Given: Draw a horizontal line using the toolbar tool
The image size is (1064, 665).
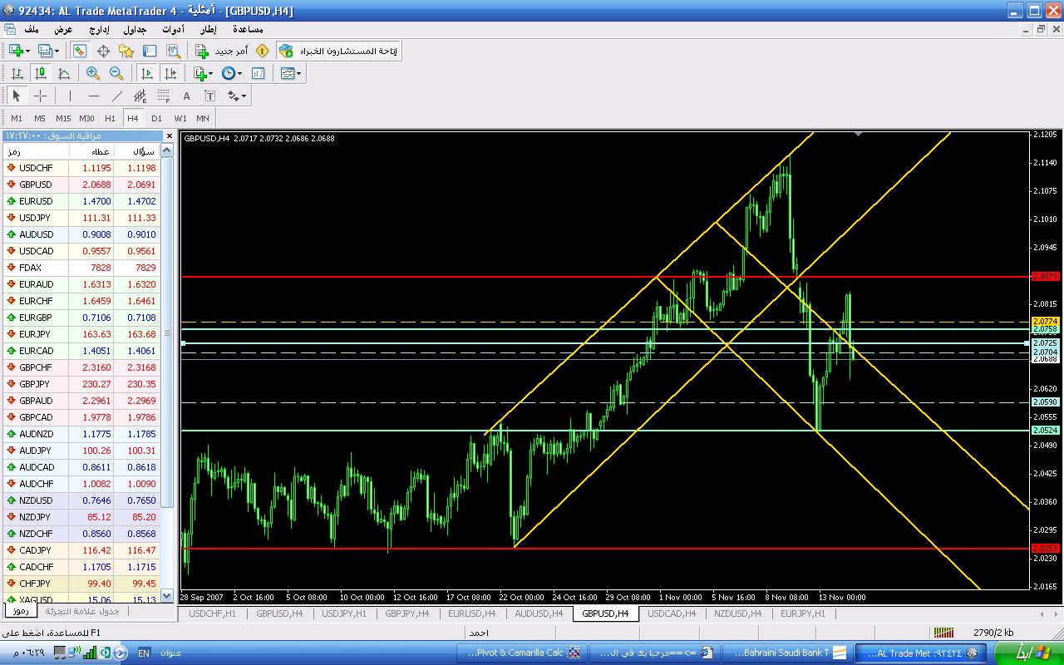Looking at the screenshot, I should click(93, 96).
